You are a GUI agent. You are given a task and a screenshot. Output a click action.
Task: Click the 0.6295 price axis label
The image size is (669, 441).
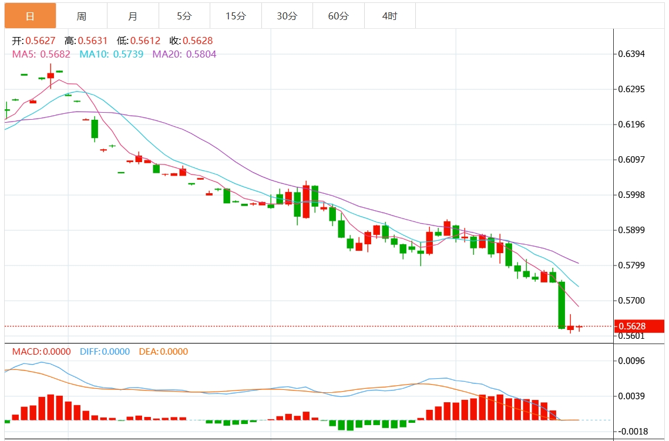(x=631, y=89)
